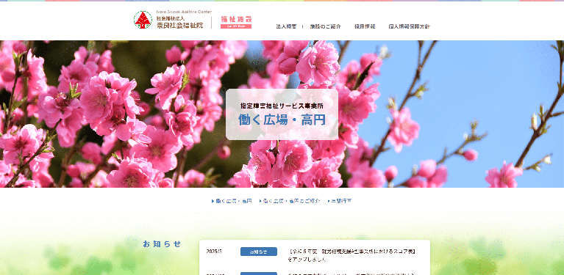The image size is (564, 275).
Task: Open the スコア表 news announcement link
Action: click(351, 255)
